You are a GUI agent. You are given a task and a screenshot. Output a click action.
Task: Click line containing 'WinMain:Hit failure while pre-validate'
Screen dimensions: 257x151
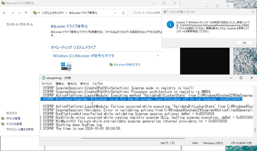pyautogui.click(x=135, y=121)
